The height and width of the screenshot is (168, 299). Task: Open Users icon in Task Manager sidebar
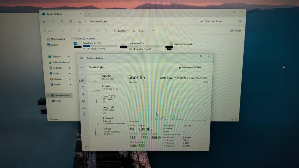pyautogui.click(x=84, y=101)
